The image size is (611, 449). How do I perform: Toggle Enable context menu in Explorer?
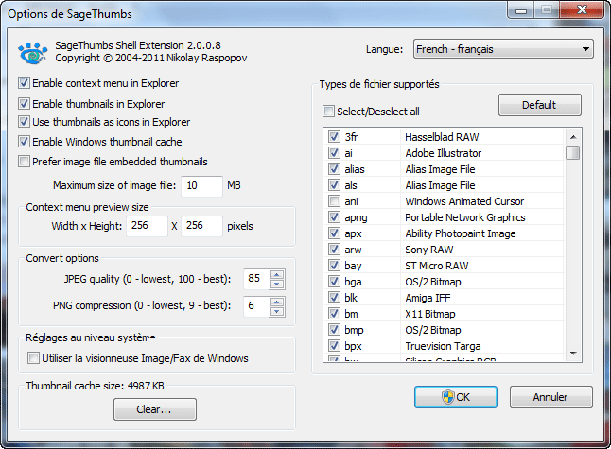coord(24,83)
